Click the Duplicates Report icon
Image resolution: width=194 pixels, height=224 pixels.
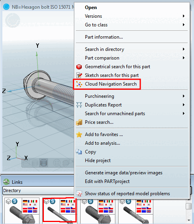[x=79, y=105]
